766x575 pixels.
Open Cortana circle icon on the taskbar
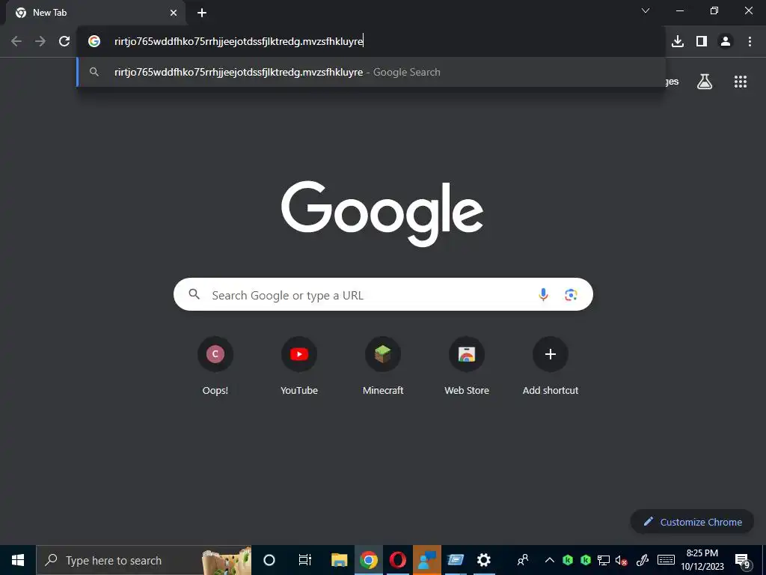point(269,560)
